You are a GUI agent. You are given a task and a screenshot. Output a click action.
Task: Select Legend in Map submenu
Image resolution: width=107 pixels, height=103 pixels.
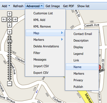pos(82,54)
